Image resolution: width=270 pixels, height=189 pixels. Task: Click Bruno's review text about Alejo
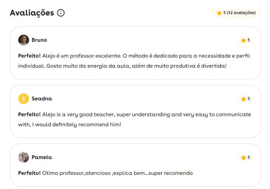[134, 61]
